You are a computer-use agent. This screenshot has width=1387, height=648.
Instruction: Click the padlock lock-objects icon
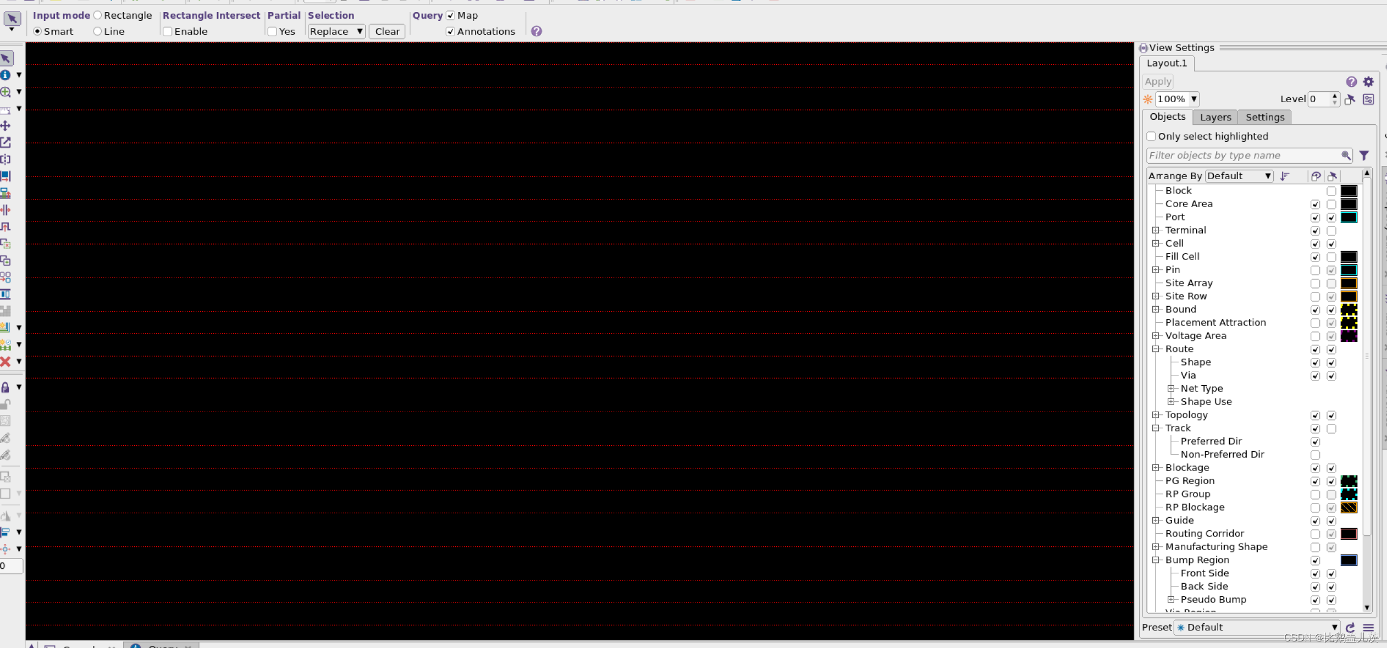point(5,387)
